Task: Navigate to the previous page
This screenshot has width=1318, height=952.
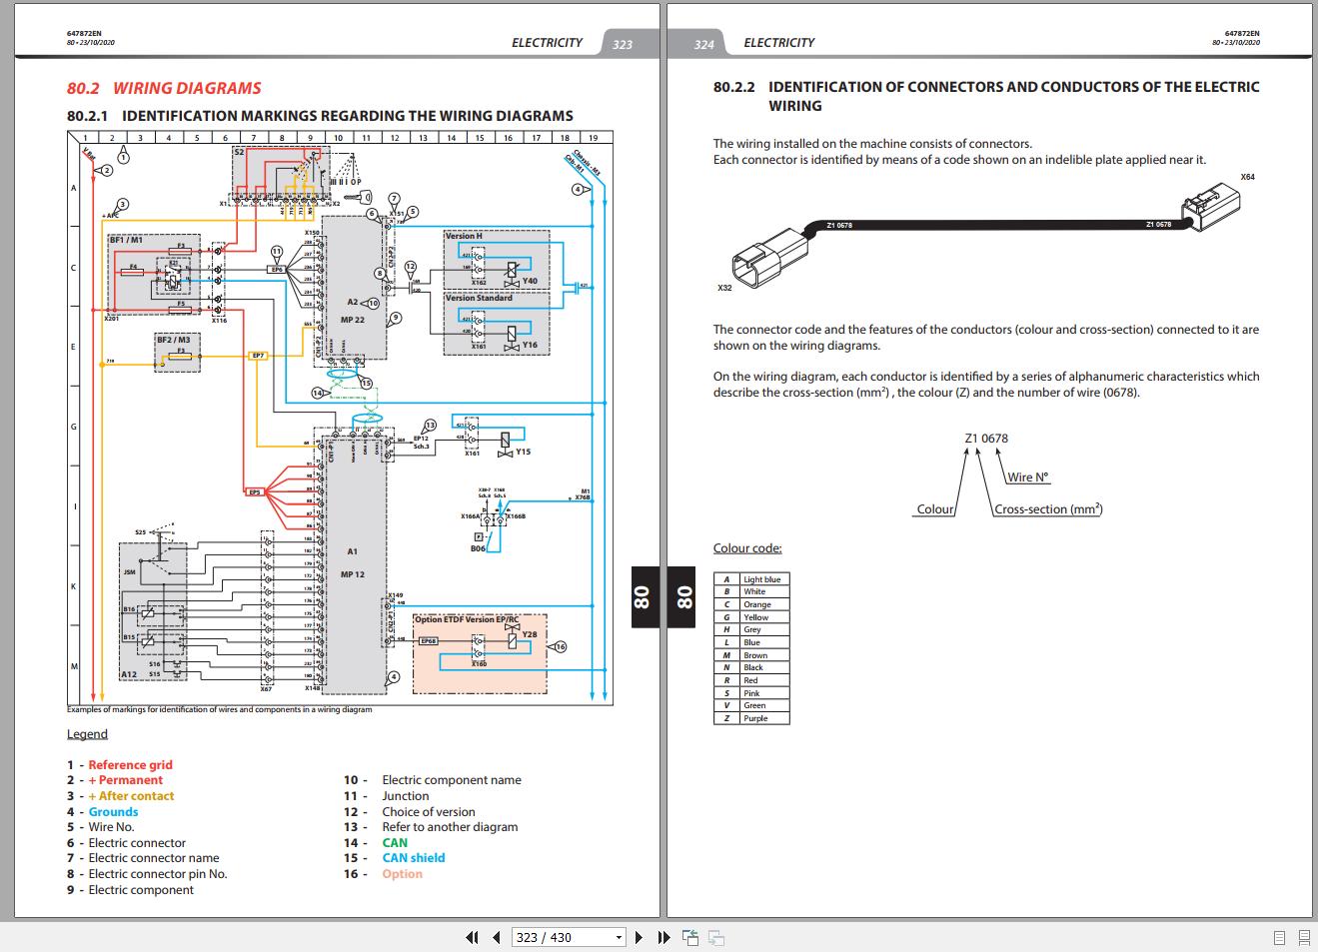Action: (x=496, y=937)
